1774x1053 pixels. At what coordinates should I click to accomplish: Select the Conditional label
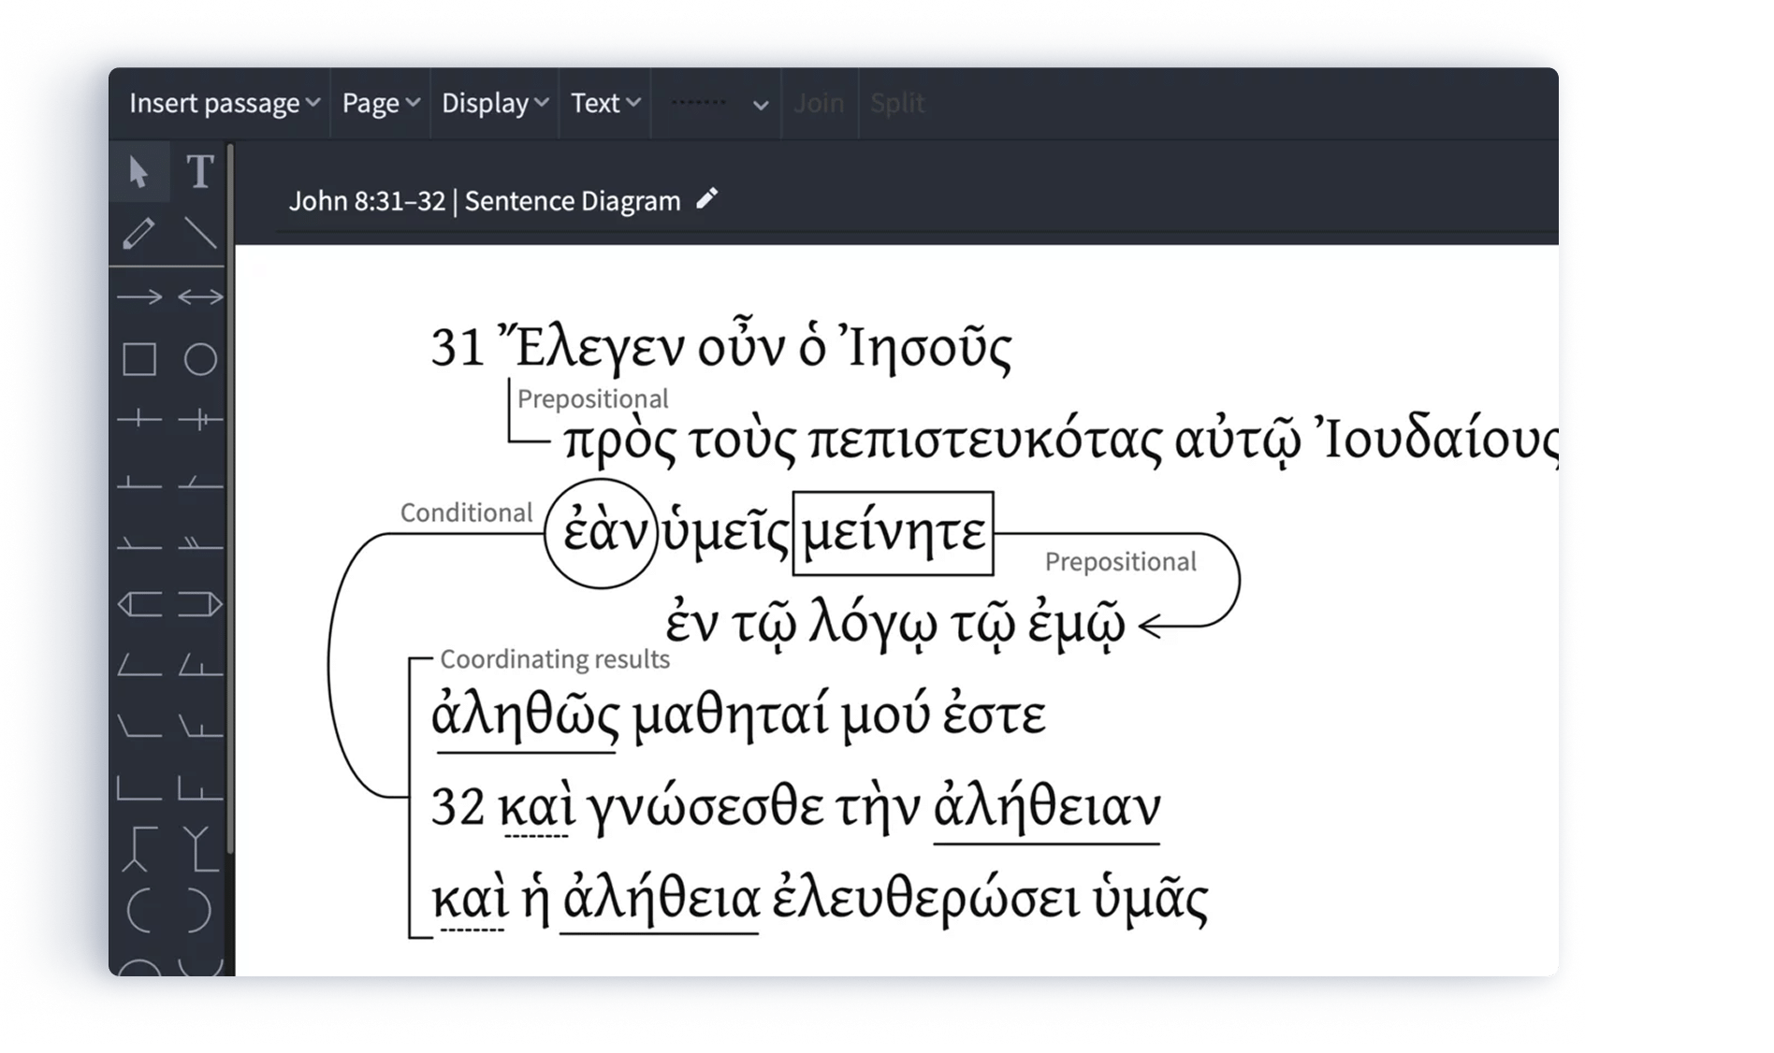click(466, 512)
